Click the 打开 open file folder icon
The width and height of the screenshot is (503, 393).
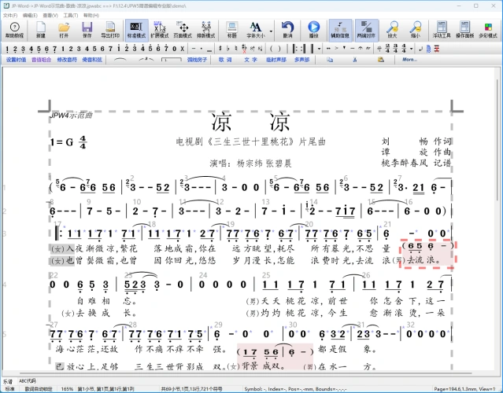64,30
